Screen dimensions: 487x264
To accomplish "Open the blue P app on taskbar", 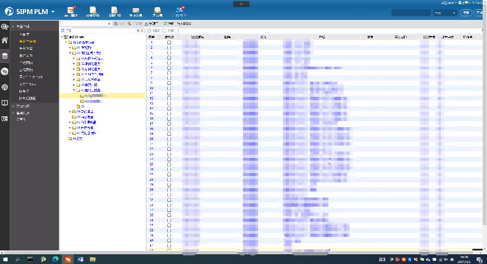I will (x=43, y=259).
